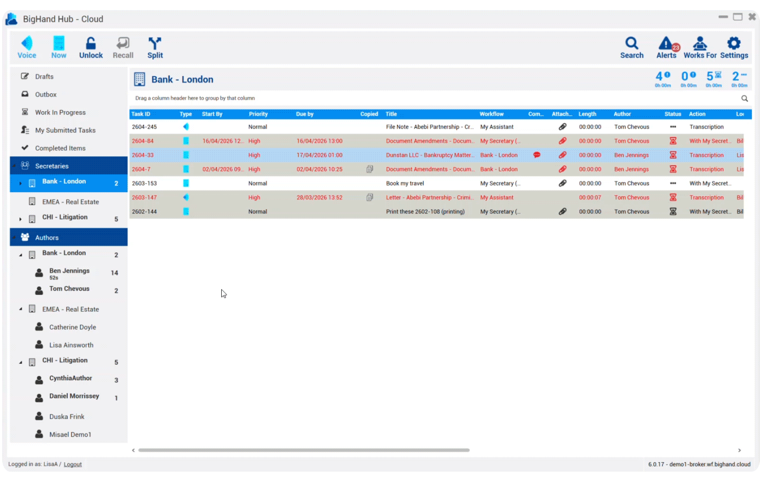Viewport: 762px width, 487px height.
Task: Select author Ben Jennings
Action: (x=69, y=270)
